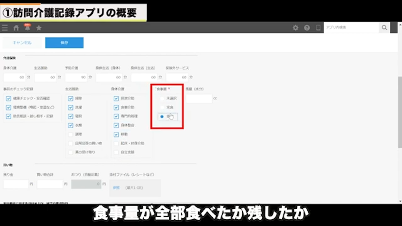Click the help question mark icon

pyautogui.click(x=307, y=27)
